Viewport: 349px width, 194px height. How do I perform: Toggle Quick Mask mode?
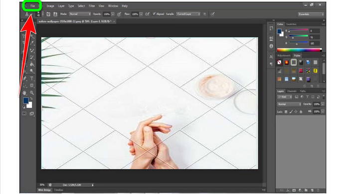24,113
